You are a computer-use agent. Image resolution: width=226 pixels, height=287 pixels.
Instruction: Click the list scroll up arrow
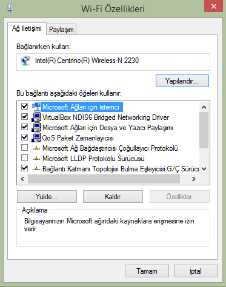point(204,107)
